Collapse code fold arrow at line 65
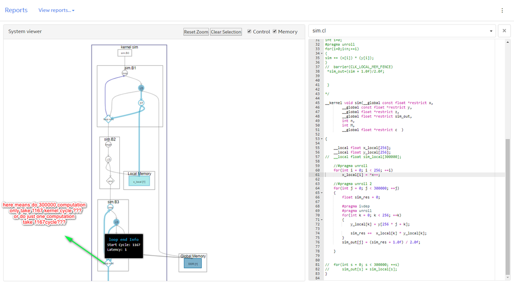Image resolution: width=514 pixels, height=289 pixels. coord(322,193)
